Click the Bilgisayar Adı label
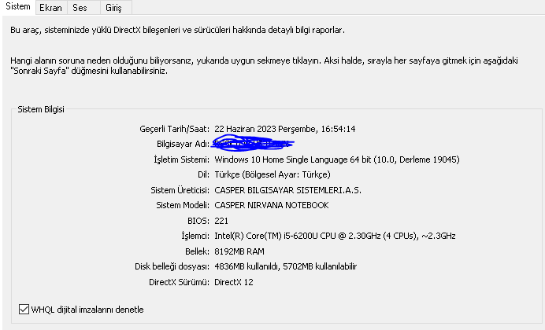 (x=184, y=144)
